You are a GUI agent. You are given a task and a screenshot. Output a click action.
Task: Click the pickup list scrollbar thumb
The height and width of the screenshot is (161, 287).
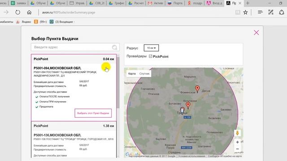118,82
